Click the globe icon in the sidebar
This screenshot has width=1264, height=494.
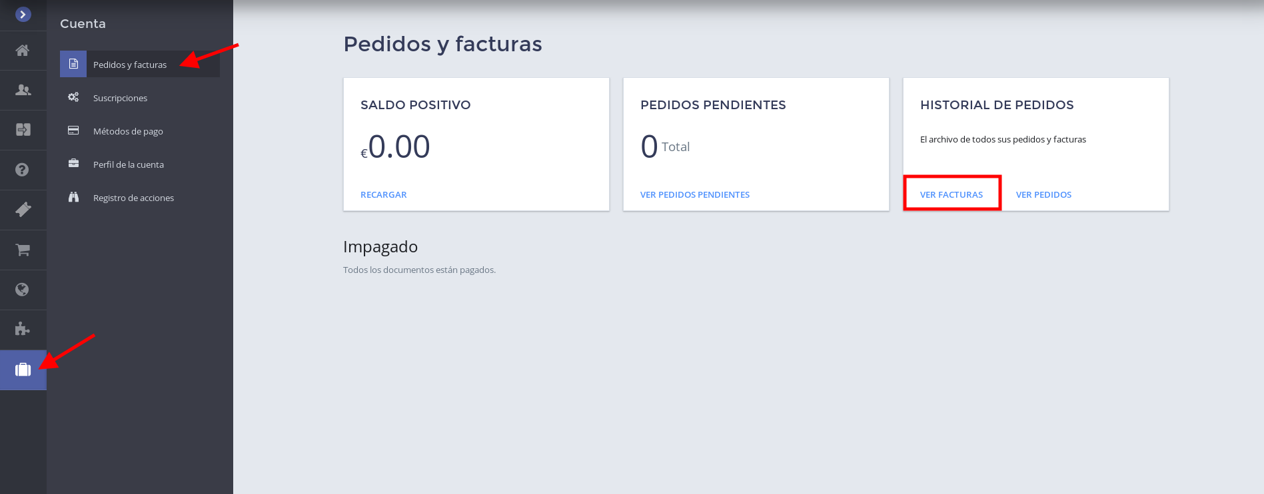click(x=23, y=290)
